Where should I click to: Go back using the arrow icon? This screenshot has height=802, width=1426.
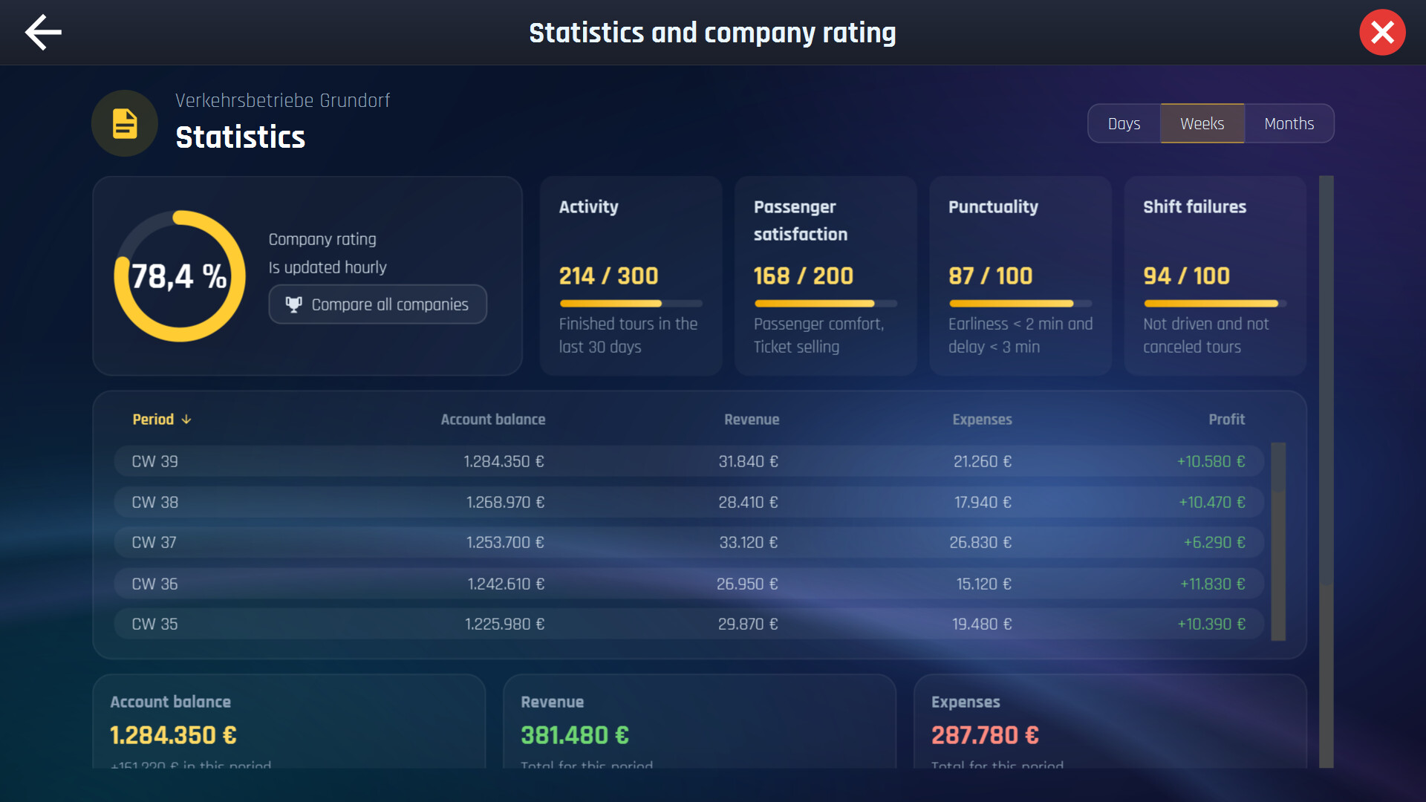pos(43,33)
